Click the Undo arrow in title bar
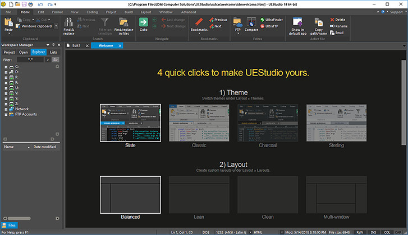Viewport: 408px width, 235px height. pos(40,4)
